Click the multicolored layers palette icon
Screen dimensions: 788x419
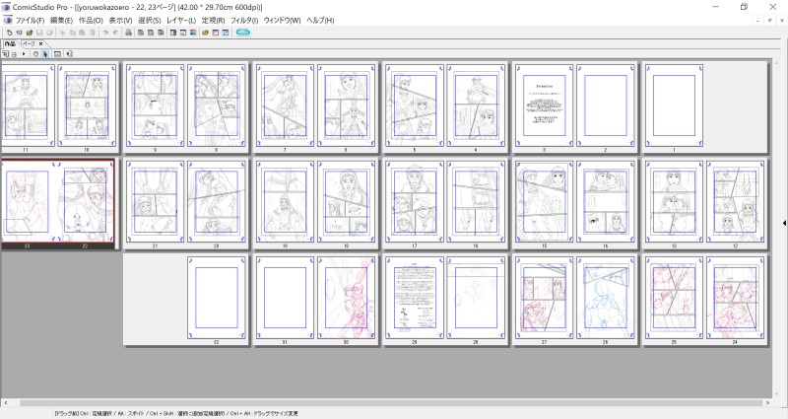point(193,33)
